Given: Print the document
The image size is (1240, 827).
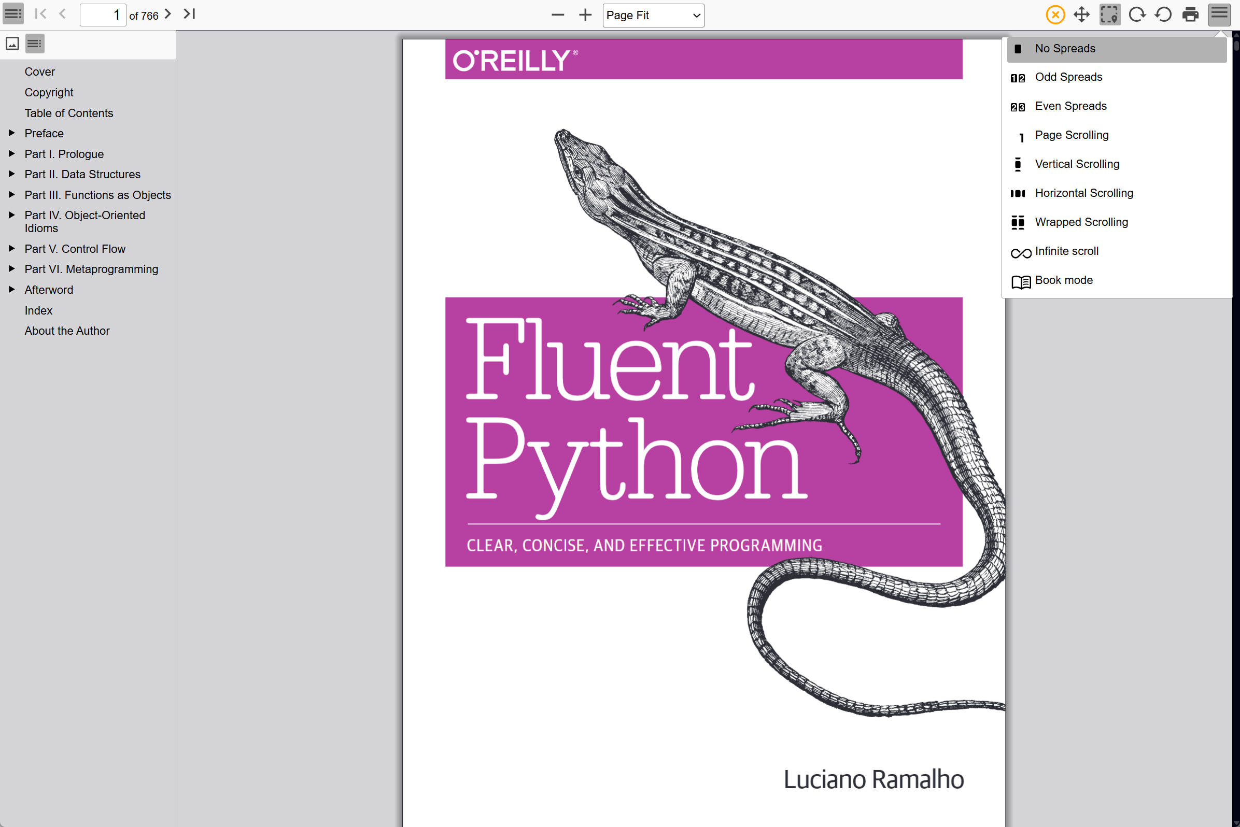Looking at the screenshot, I should [x=1190, y=14].
